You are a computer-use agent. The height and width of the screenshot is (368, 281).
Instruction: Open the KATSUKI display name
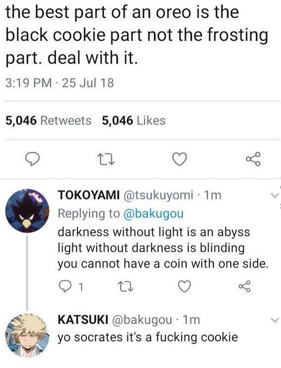(83, 320)
